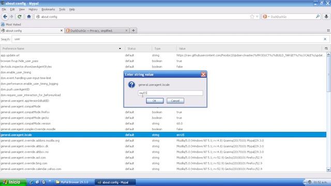Open the Most Visited bookmarks folder

click(11, 24)
